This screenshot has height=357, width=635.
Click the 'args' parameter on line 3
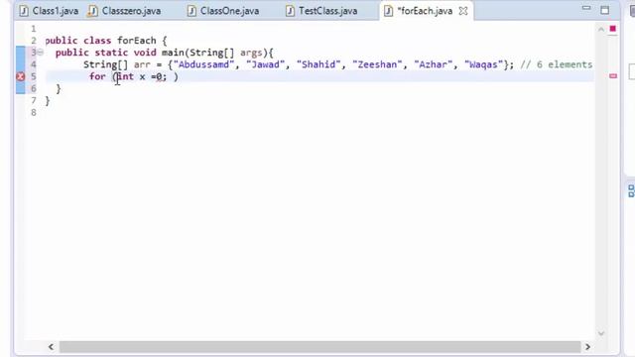(x=251, y=53)
